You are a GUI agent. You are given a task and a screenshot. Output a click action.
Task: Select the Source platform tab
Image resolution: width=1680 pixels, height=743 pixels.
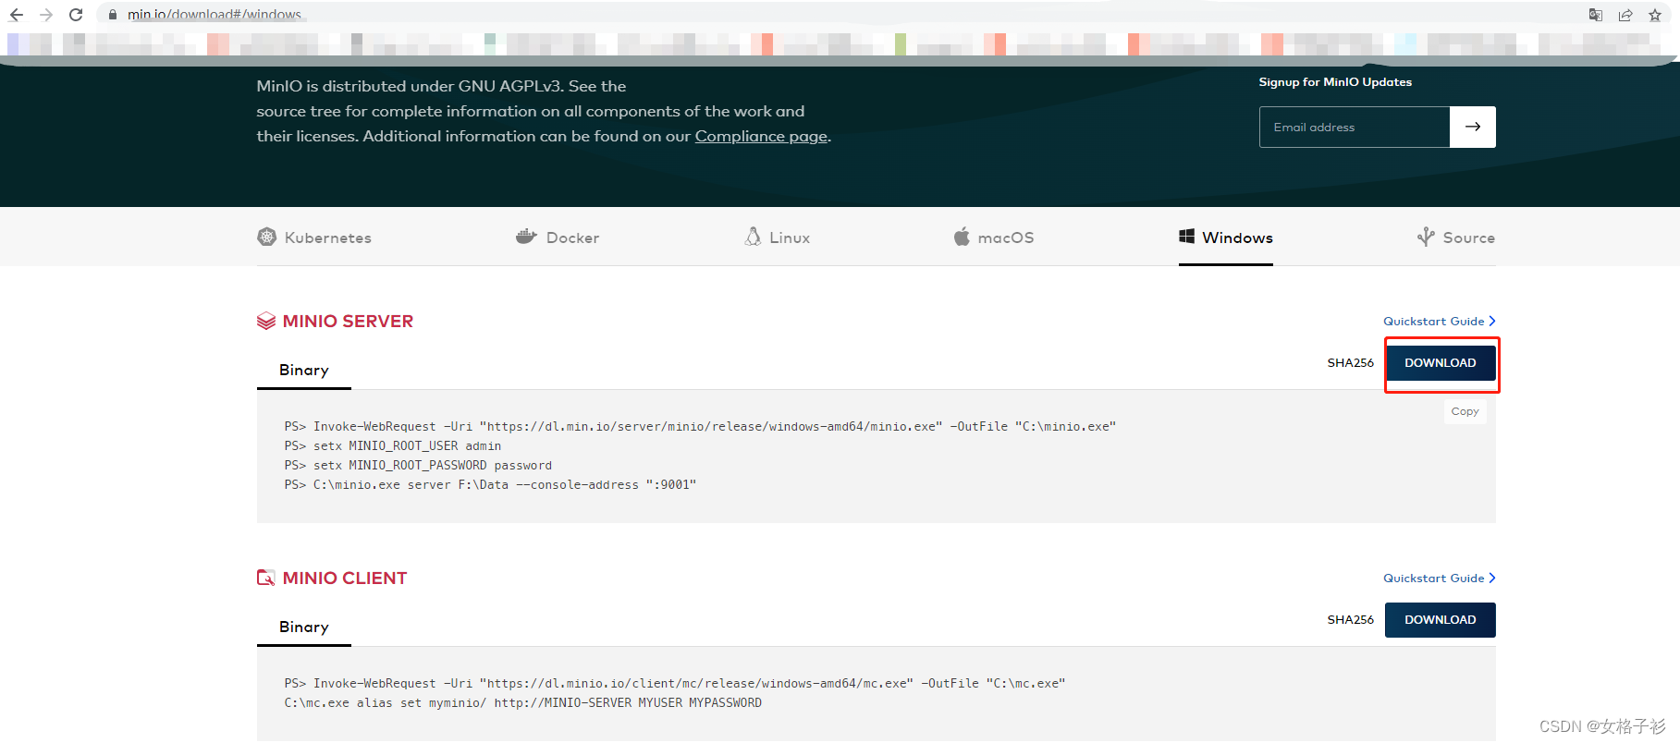pyautogui.click(x=1456, y=238)
